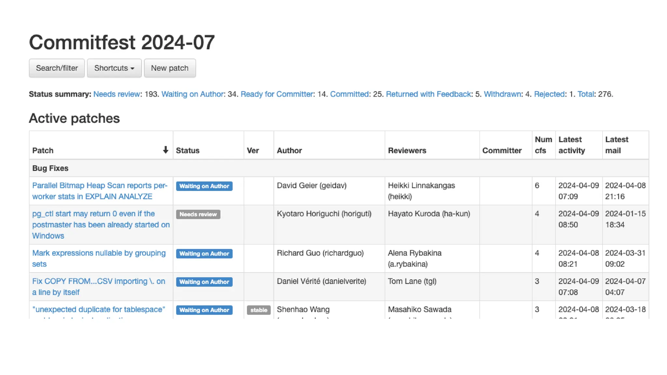
Task: Click the Total patches link
Action: [586, 94]
